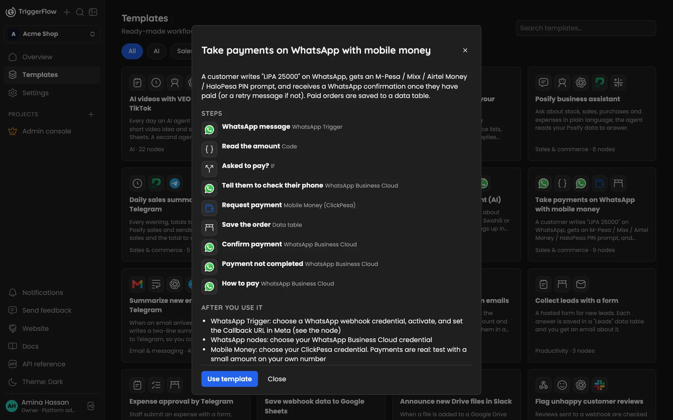Screen dimensions: 673x420
Task: Click WhatsApp icon of Tell them to check phone
Action: pyautogui.click(x=209, y=188)
